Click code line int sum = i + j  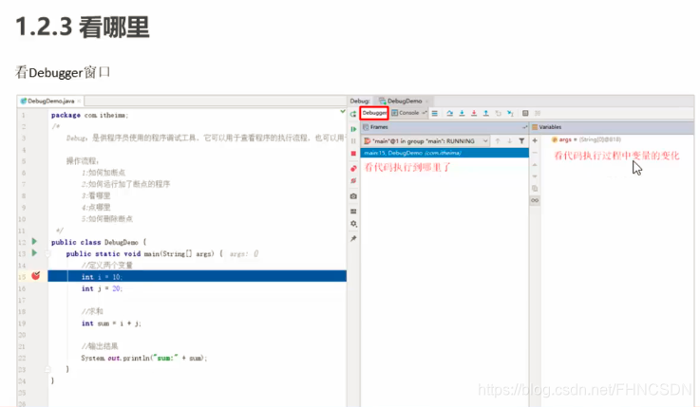111,324
